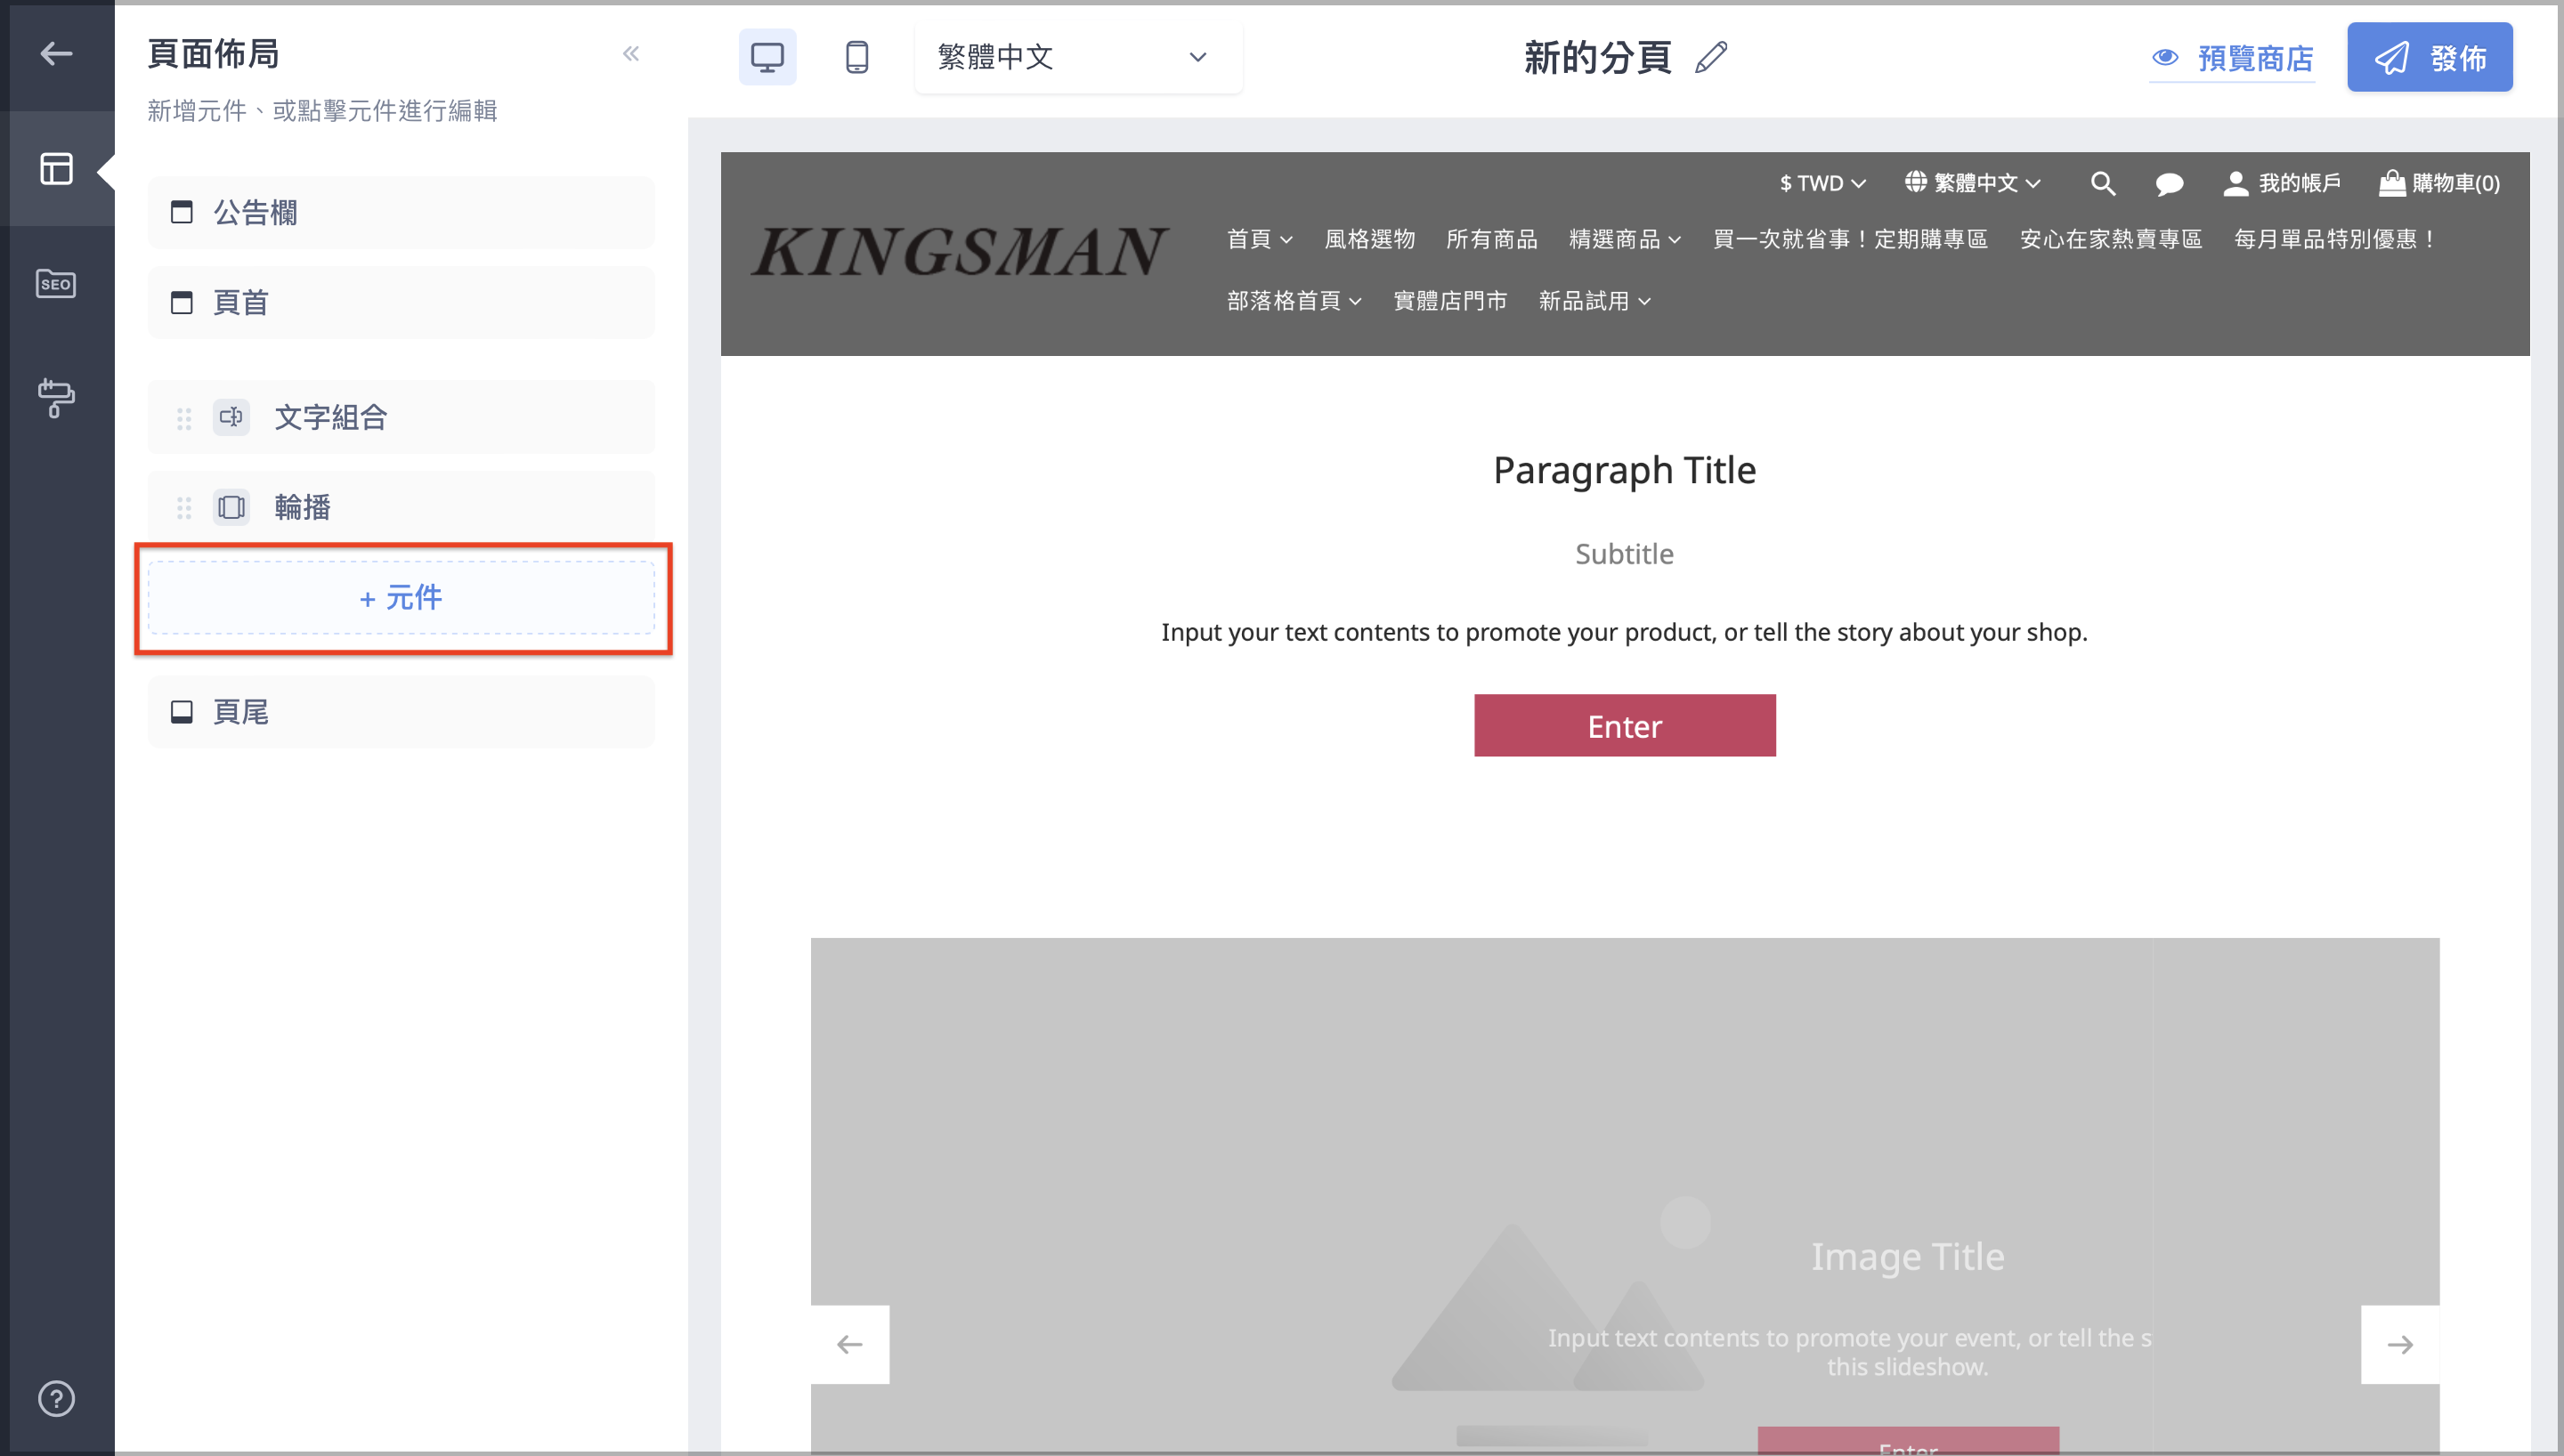The height and width of the screenshot is (1456, 2564).
Task: Open the SEO settings from sidebar
Action: coord(57,283)
